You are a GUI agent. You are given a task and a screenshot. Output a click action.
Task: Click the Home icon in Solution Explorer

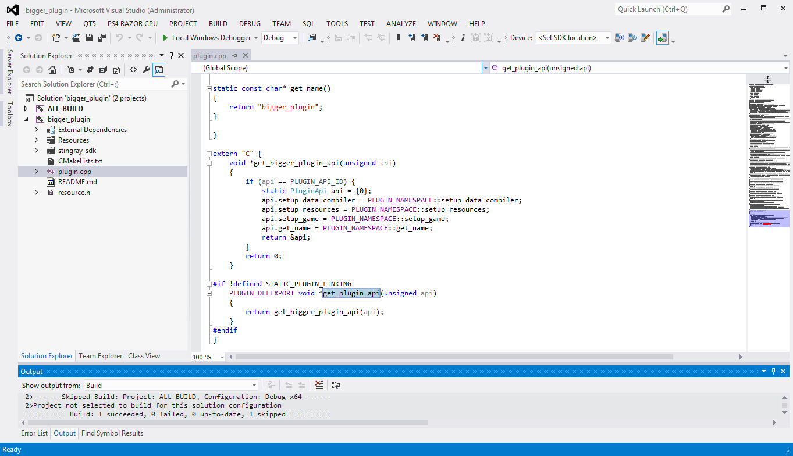[52, 70]
